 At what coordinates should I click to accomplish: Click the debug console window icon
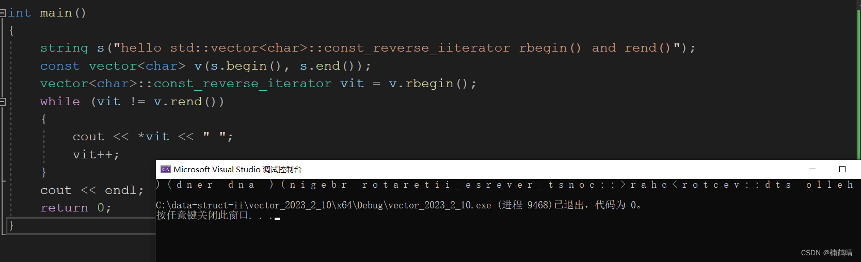[x=165, y=169]
